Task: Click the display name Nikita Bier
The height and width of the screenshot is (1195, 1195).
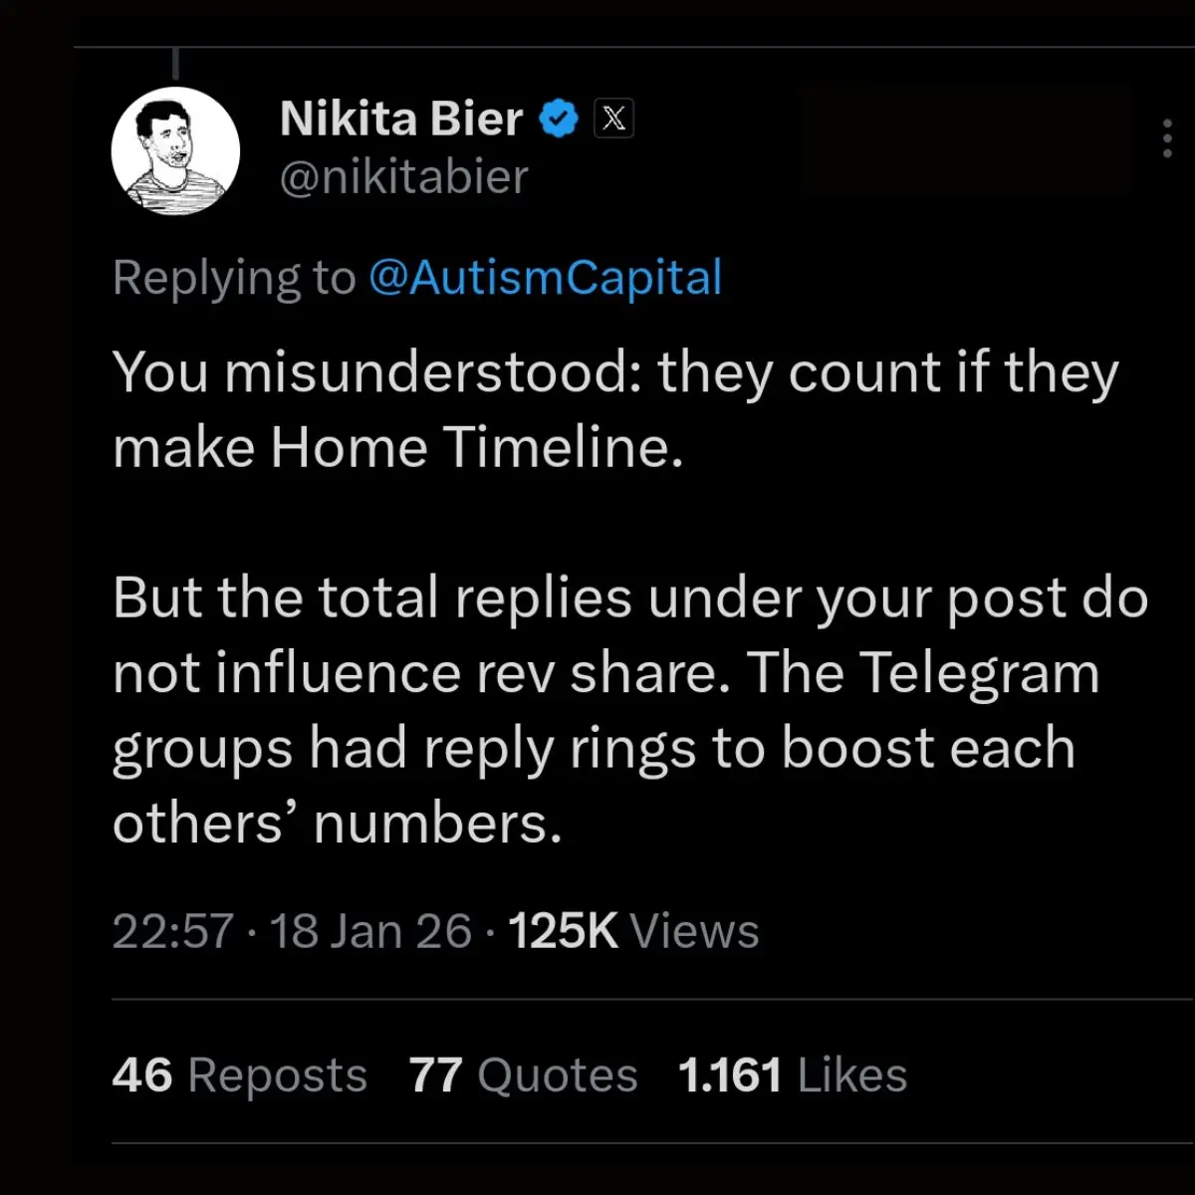Action: (x=401, y=119)
